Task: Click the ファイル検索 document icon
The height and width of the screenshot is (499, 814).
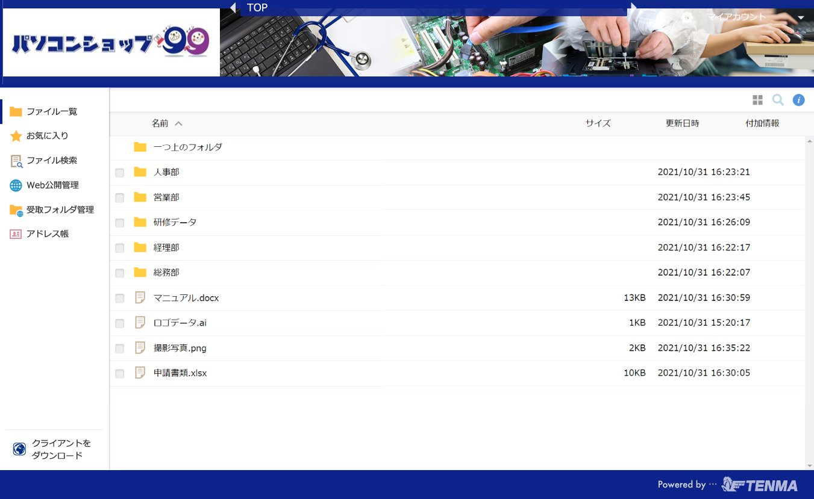Action: click(16, 161)
